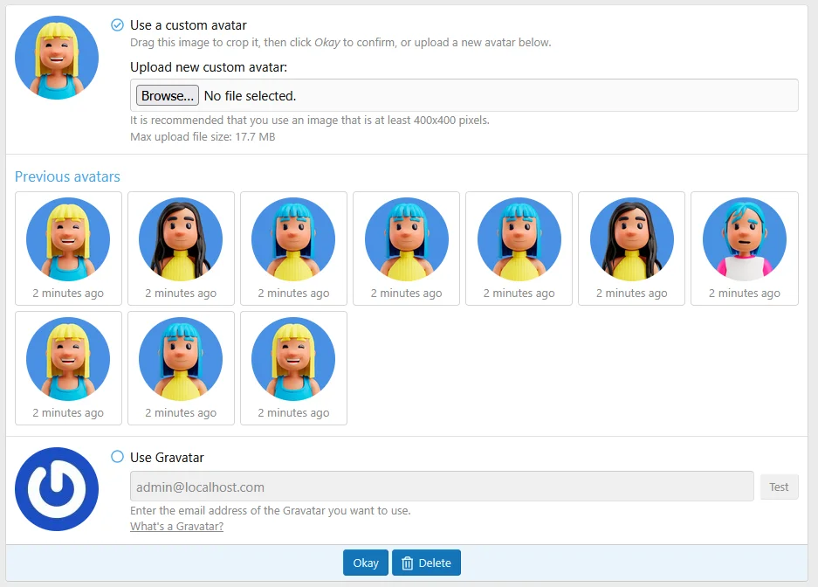Click the Delete button with trash icon
The image size is (818, 587).
click(x=426, y=563)
